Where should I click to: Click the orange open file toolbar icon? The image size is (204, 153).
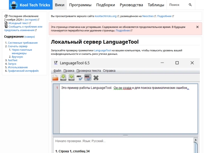tap(55, 78)
